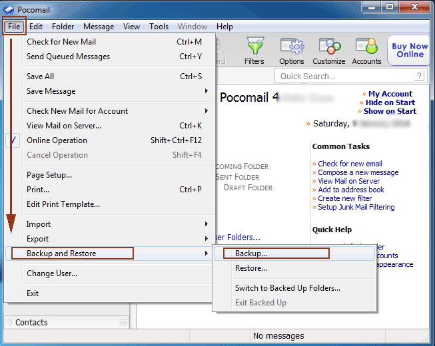435x346 pixels.
Task: Open the Sent Folder link
Action: click(x=237, y=177)
